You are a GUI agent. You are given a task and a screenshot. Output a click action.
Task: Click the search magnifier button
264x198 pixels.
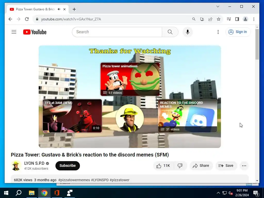[x=170, y=32]
